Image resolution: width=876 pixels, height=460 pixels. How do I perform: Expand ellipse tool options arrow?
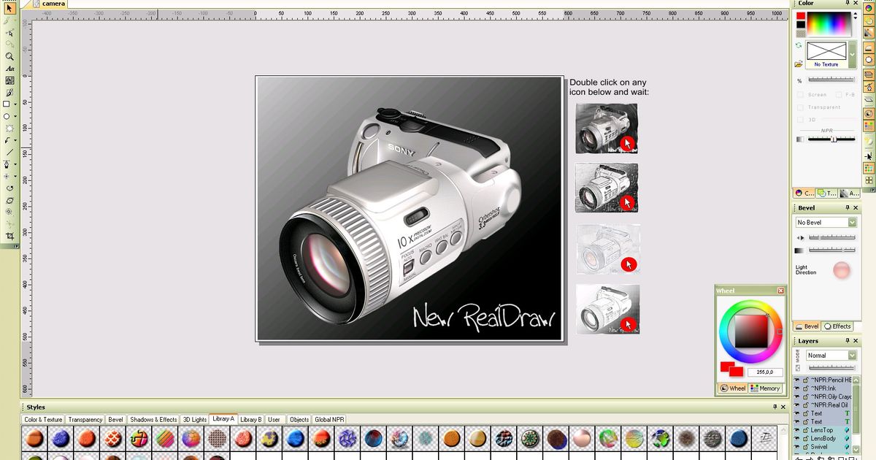[15, 117]
